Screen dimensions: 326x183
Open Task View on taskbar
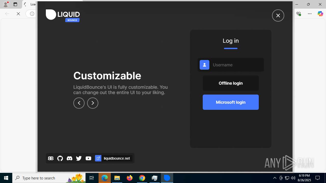coord(92,178)
